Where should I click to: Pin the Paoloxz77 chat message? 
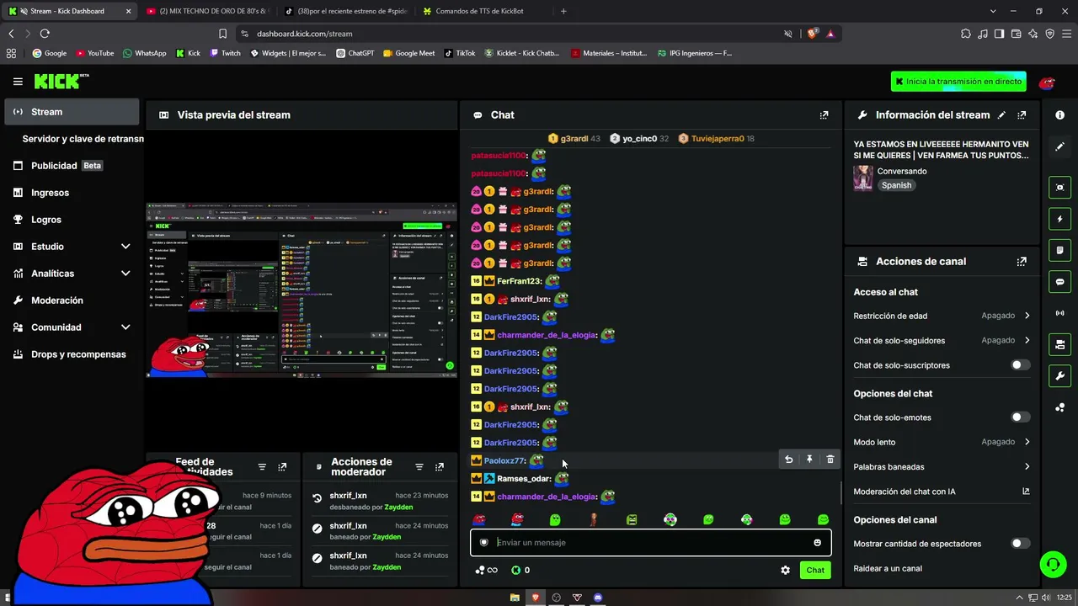809,460
